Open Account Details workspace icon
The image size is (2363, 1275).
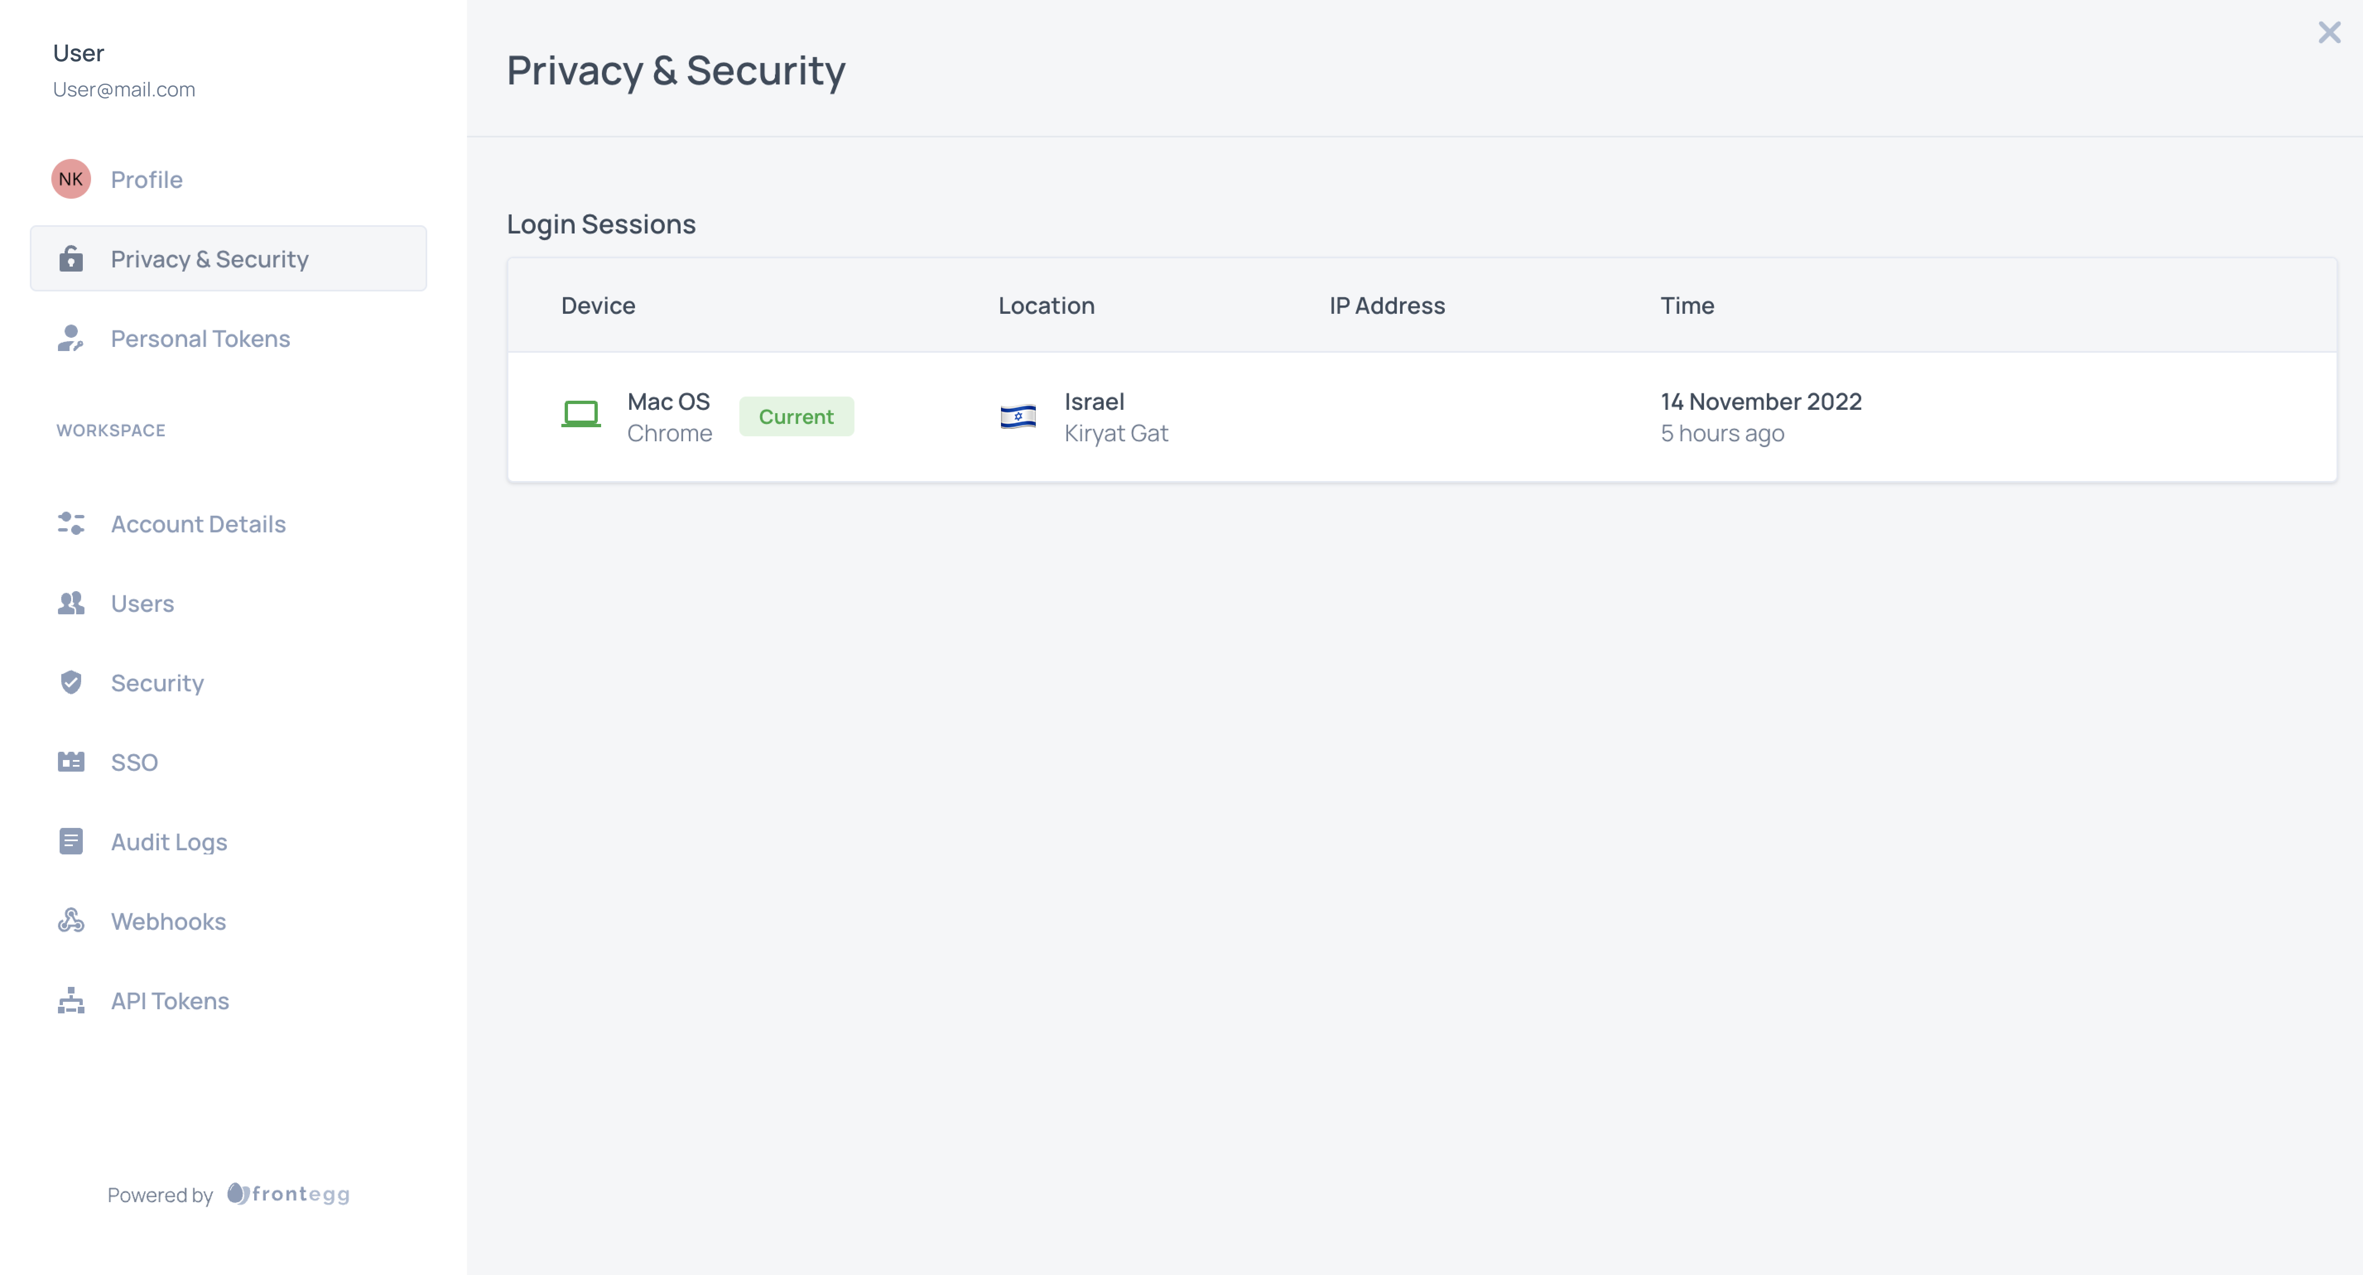click(x=71, y=523)
